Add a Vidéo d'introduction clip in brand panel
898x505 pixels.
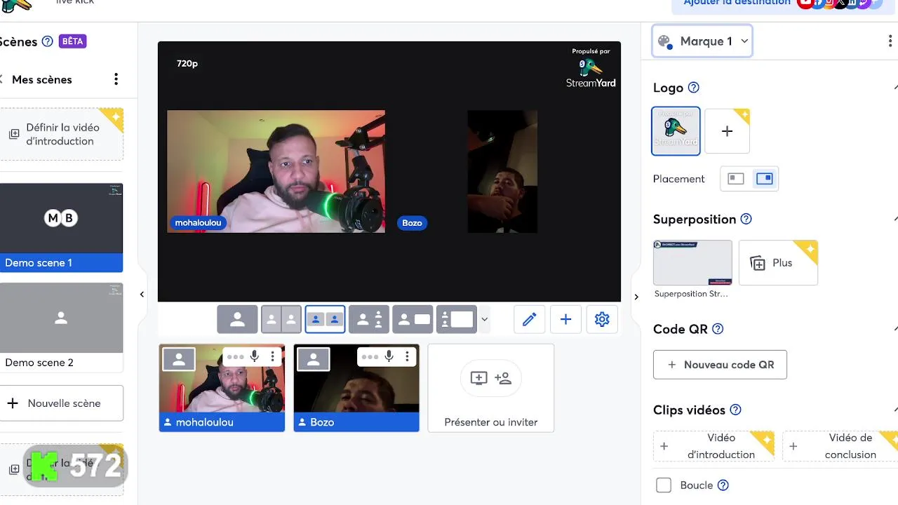tap(713, 446)
